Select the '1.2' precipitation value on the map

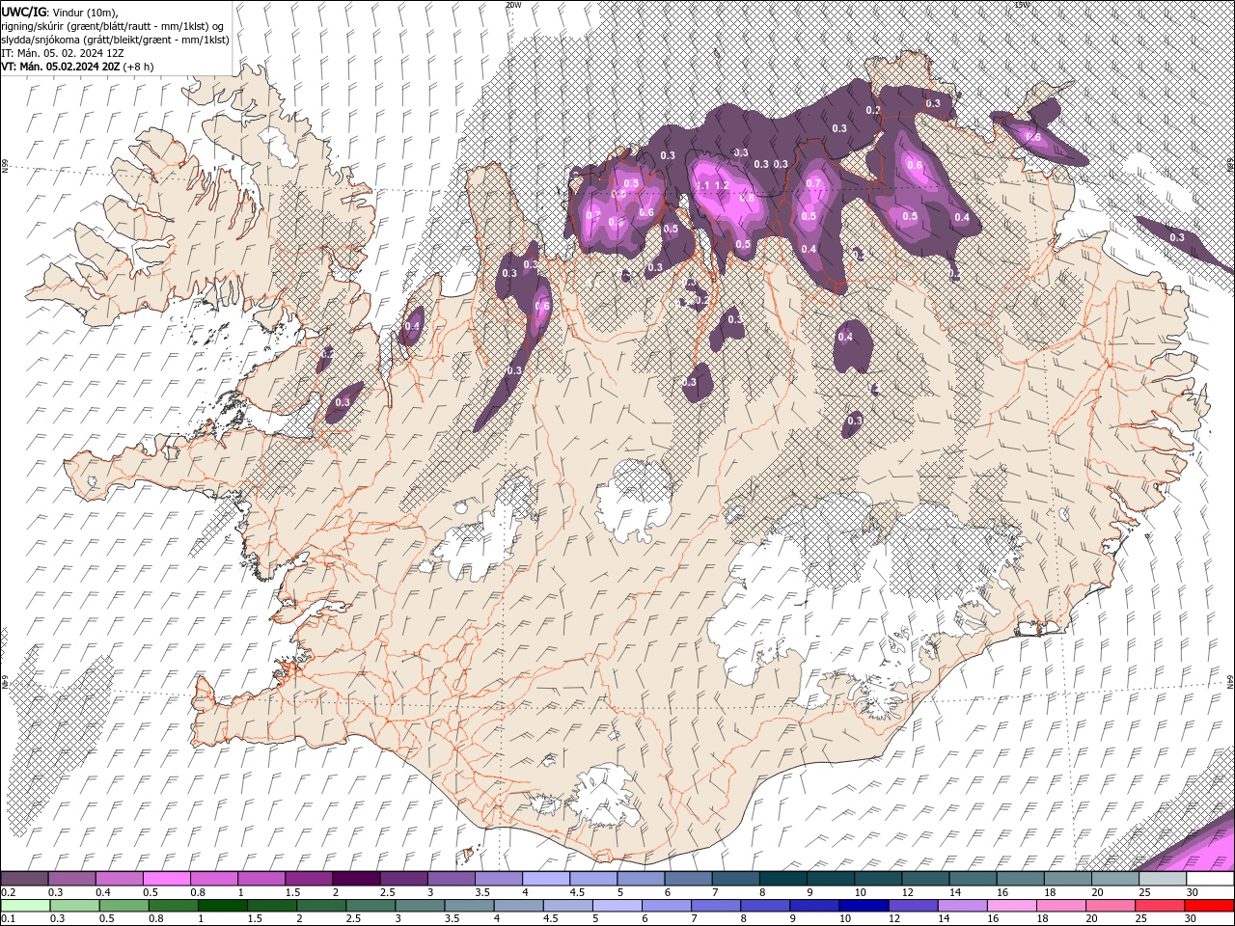(721, 186)
